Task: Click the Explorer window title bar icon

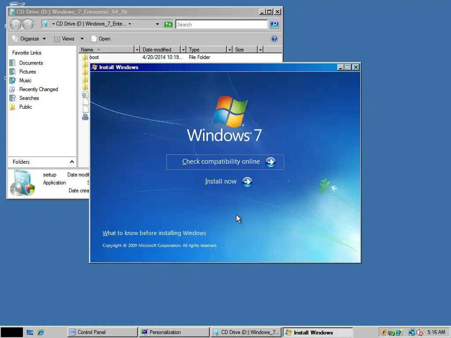Action: 12,12
